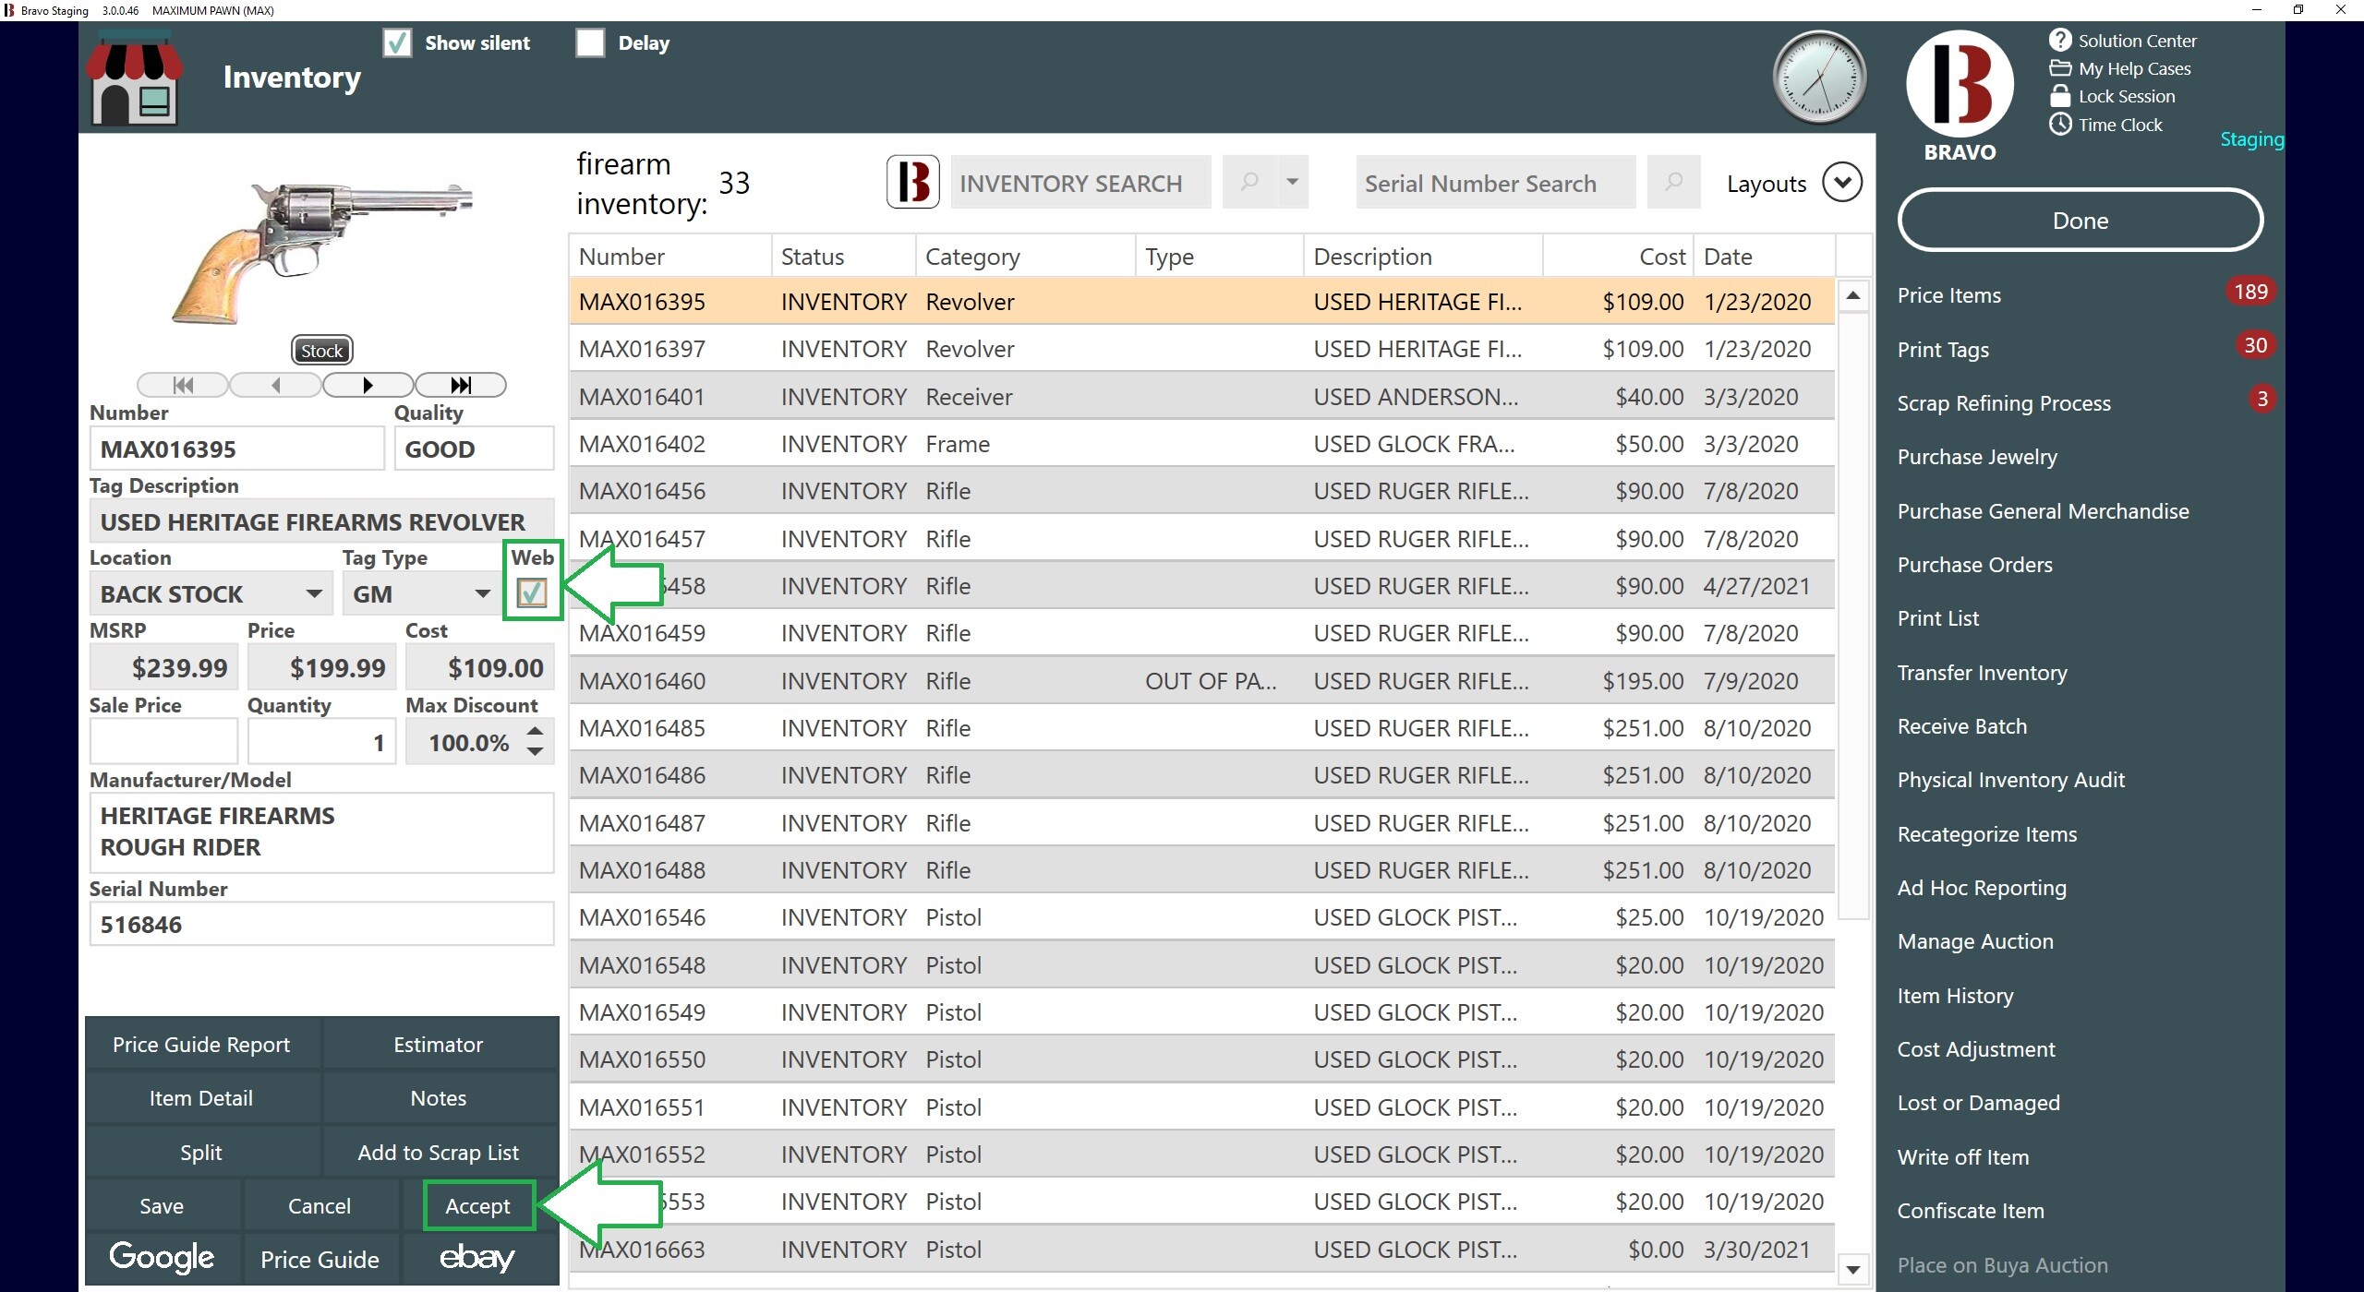Open Solution Center help

point(2122,41)
